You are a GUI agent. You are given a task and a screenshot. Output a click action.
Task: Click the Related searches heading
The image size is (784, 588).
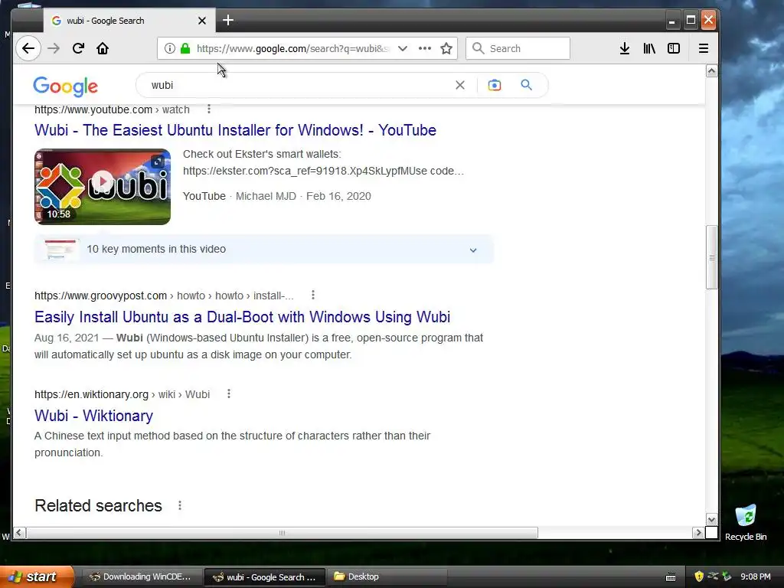pos(99,505)
